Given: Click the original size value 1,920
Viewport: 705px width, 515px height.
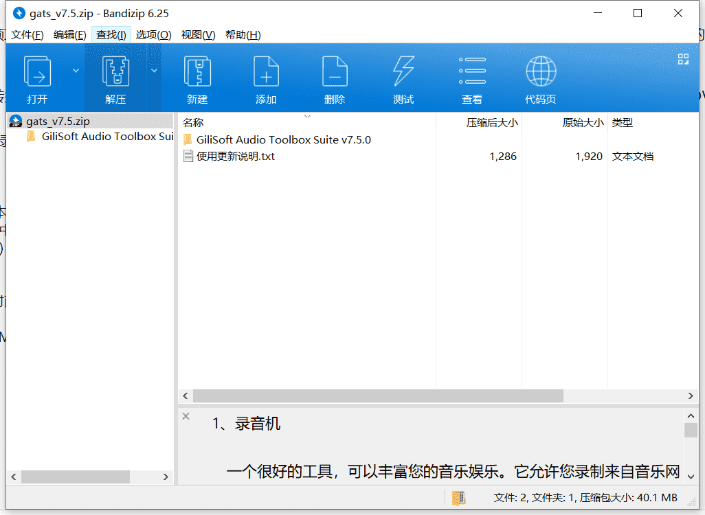Looking at the screenshot, I should click(x=589, y=157).
